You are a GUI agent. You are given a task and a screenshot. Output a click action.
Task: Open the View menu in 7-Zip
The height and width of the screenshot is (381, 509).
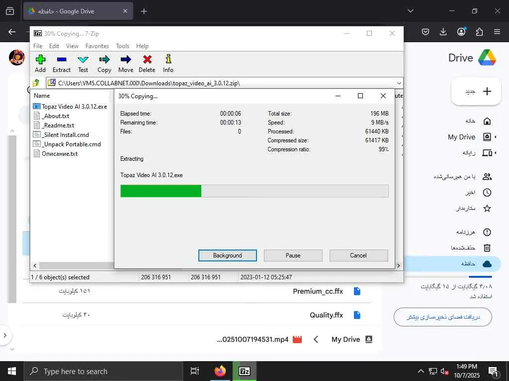(x=72, y=46)
